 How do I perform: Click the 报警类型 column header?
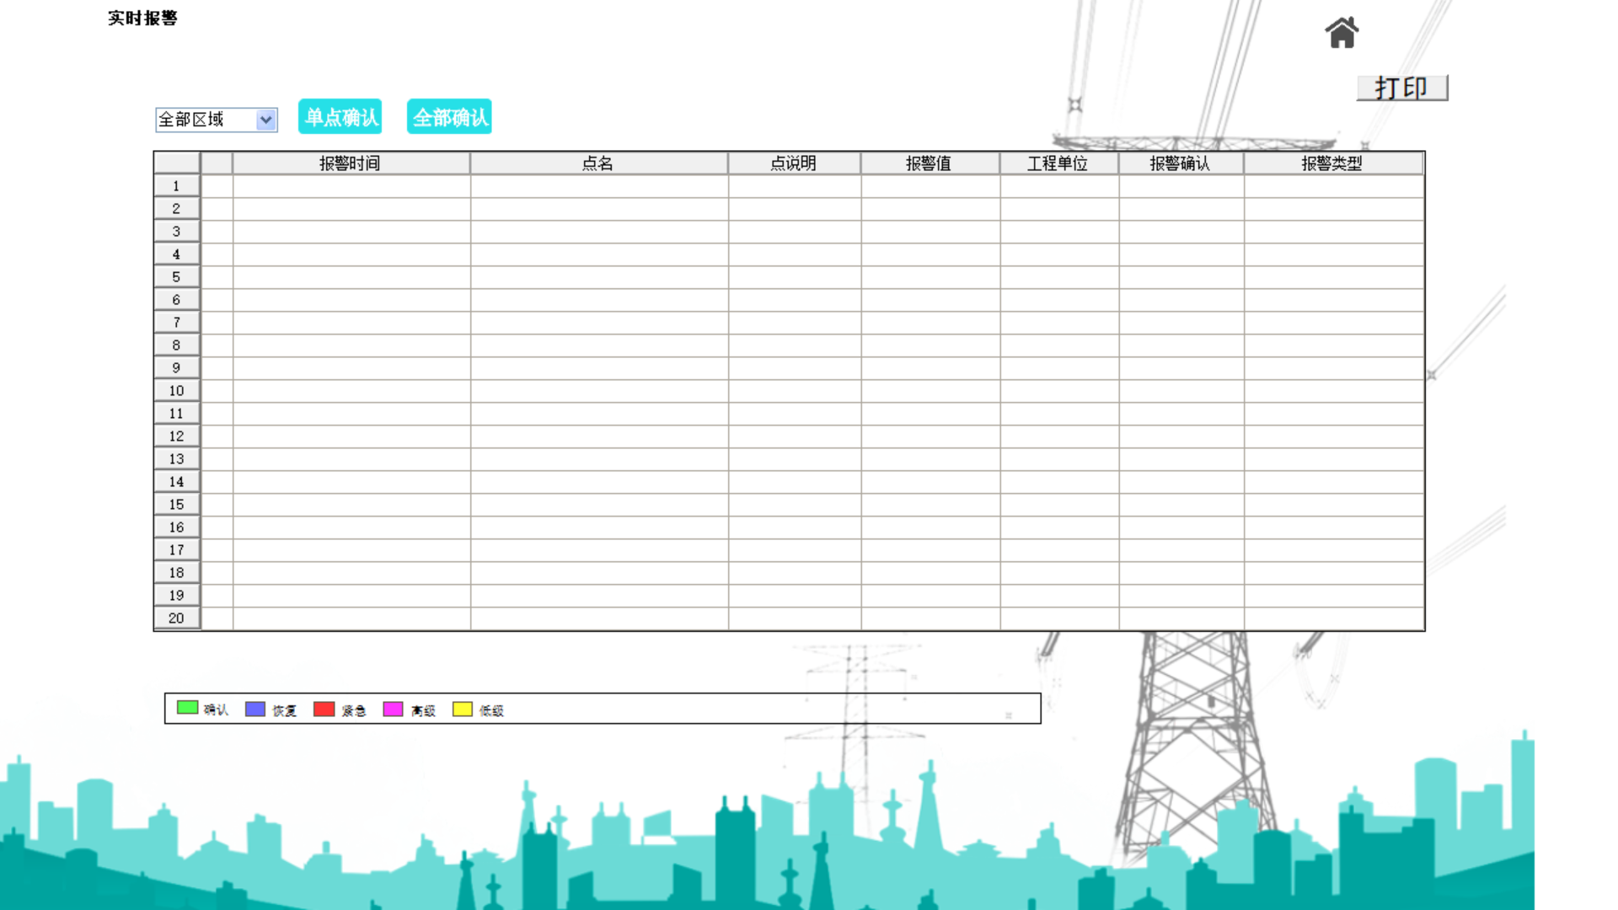coord(1333,163)
